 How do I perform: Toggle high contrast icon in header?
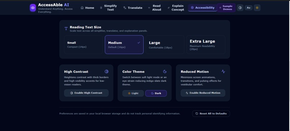pos(240,8)
